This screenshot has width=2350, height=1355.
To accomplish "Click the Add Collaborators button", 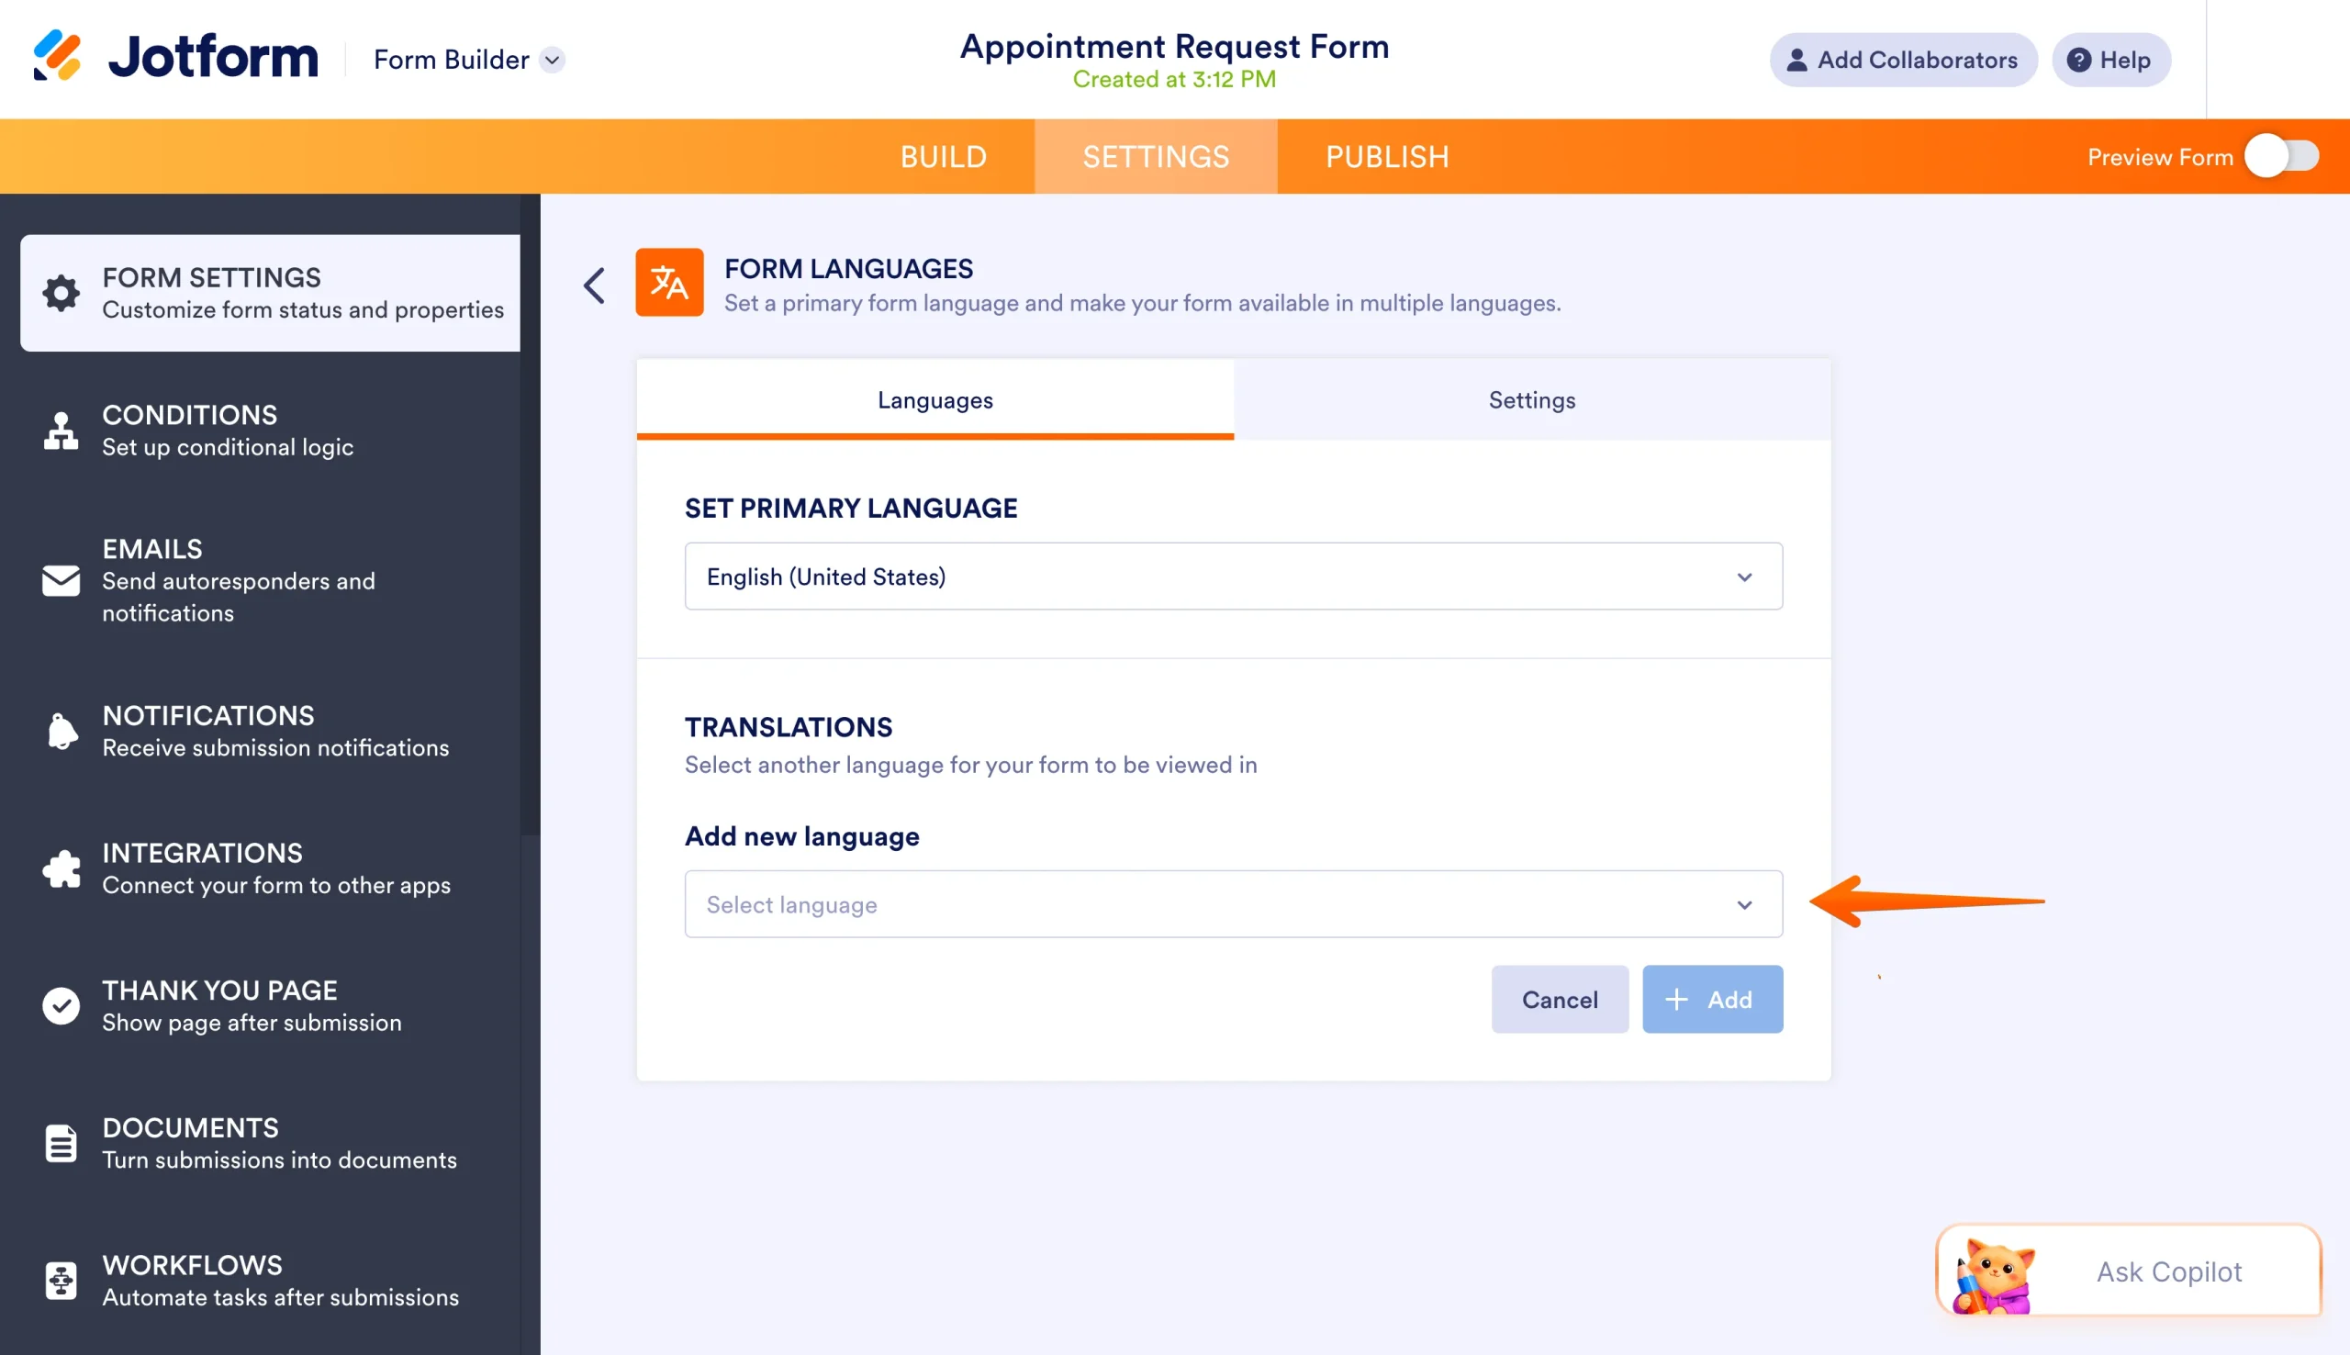I will pos(1903,60).
